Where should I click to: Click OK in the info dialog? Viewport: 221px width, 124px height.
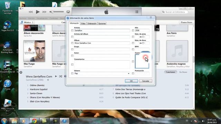(x=131, y=81)
